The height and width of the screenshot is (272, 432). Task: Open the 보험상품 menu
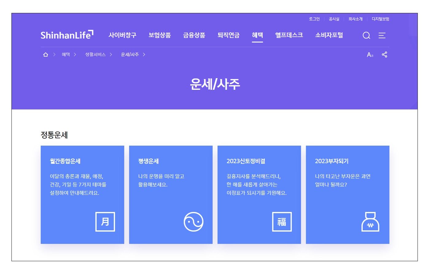159,35
